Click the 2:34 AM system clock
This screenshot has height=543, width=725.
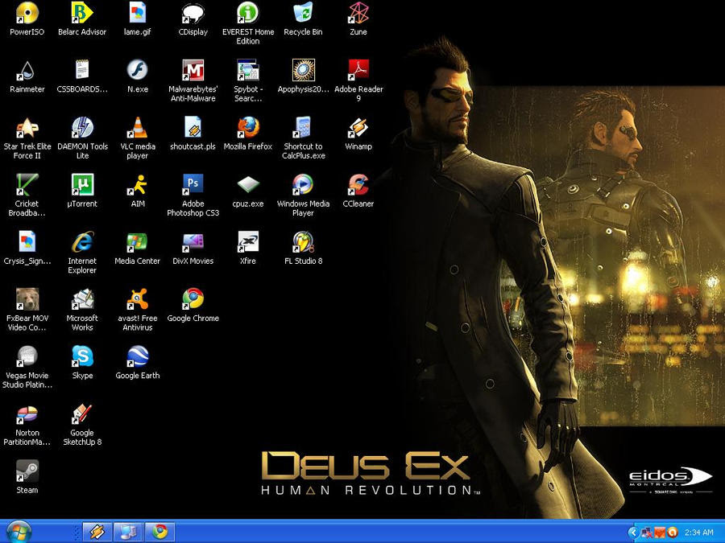[x=698, y=533]
